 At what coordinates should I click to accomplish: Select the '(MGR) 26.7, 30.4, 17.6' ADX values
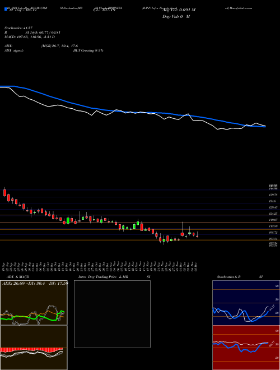pos(59,46)
